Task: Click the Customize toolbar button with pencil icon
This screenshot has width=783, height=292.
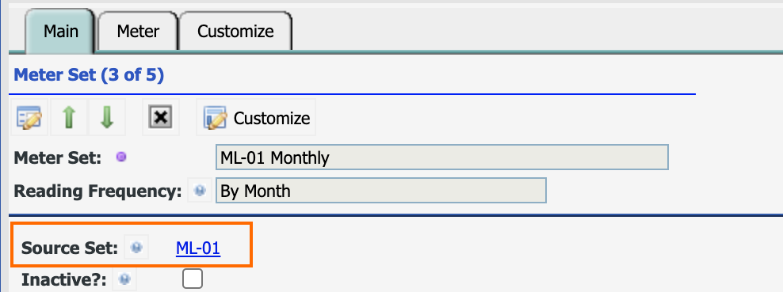Action: click(x=256, y=118)
